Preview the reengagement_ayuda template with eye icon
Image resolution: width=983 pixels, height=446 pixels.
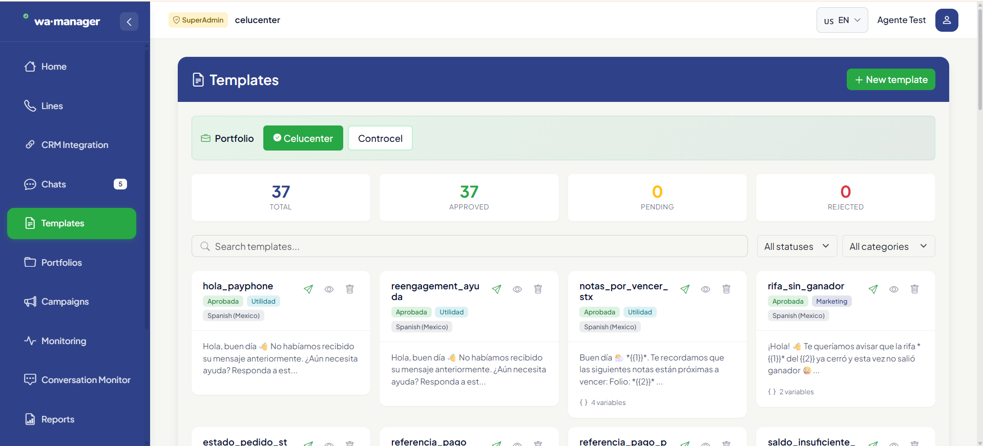(x=517, y=289)
